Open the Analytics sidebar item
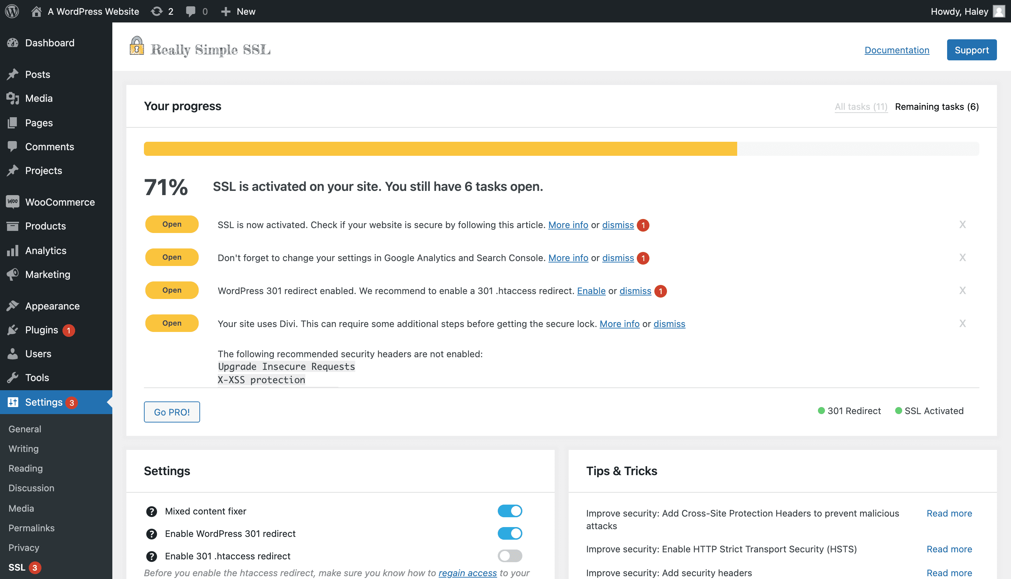Screen dimensions: 1011x579 (45, 251)
